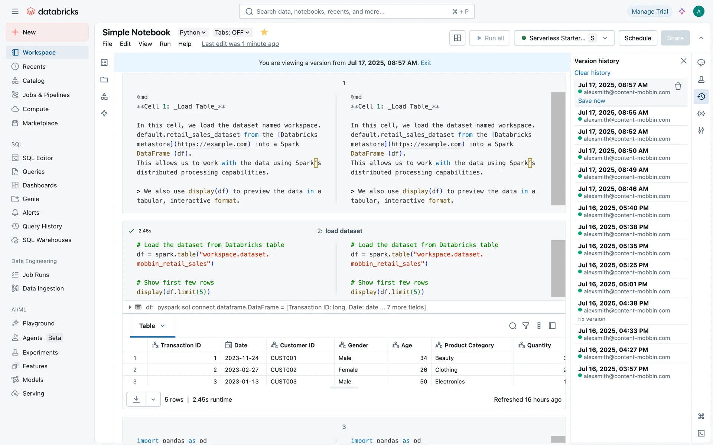Open the Edit menu
This screenshot has height=445, width=713.
125,44
